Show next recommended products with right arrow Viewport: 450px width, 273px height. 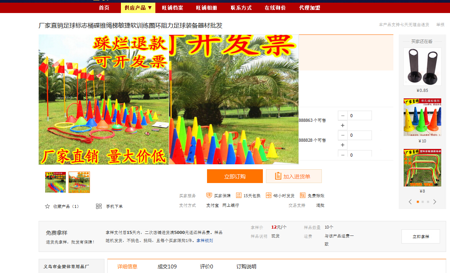click(435, 202)
